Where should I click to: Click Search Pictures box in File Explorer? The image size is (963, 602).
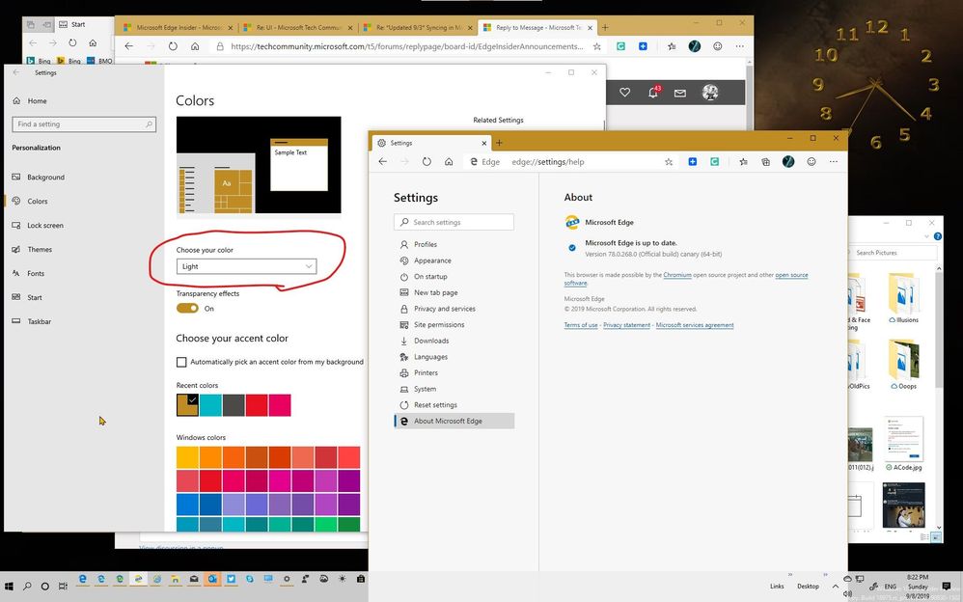(x=894, y=253)
